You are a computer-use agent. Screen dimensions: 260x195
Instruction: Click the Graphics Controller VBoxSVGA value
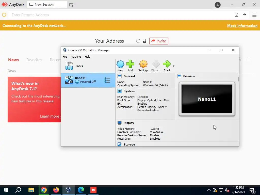click(x=156, y=132)
